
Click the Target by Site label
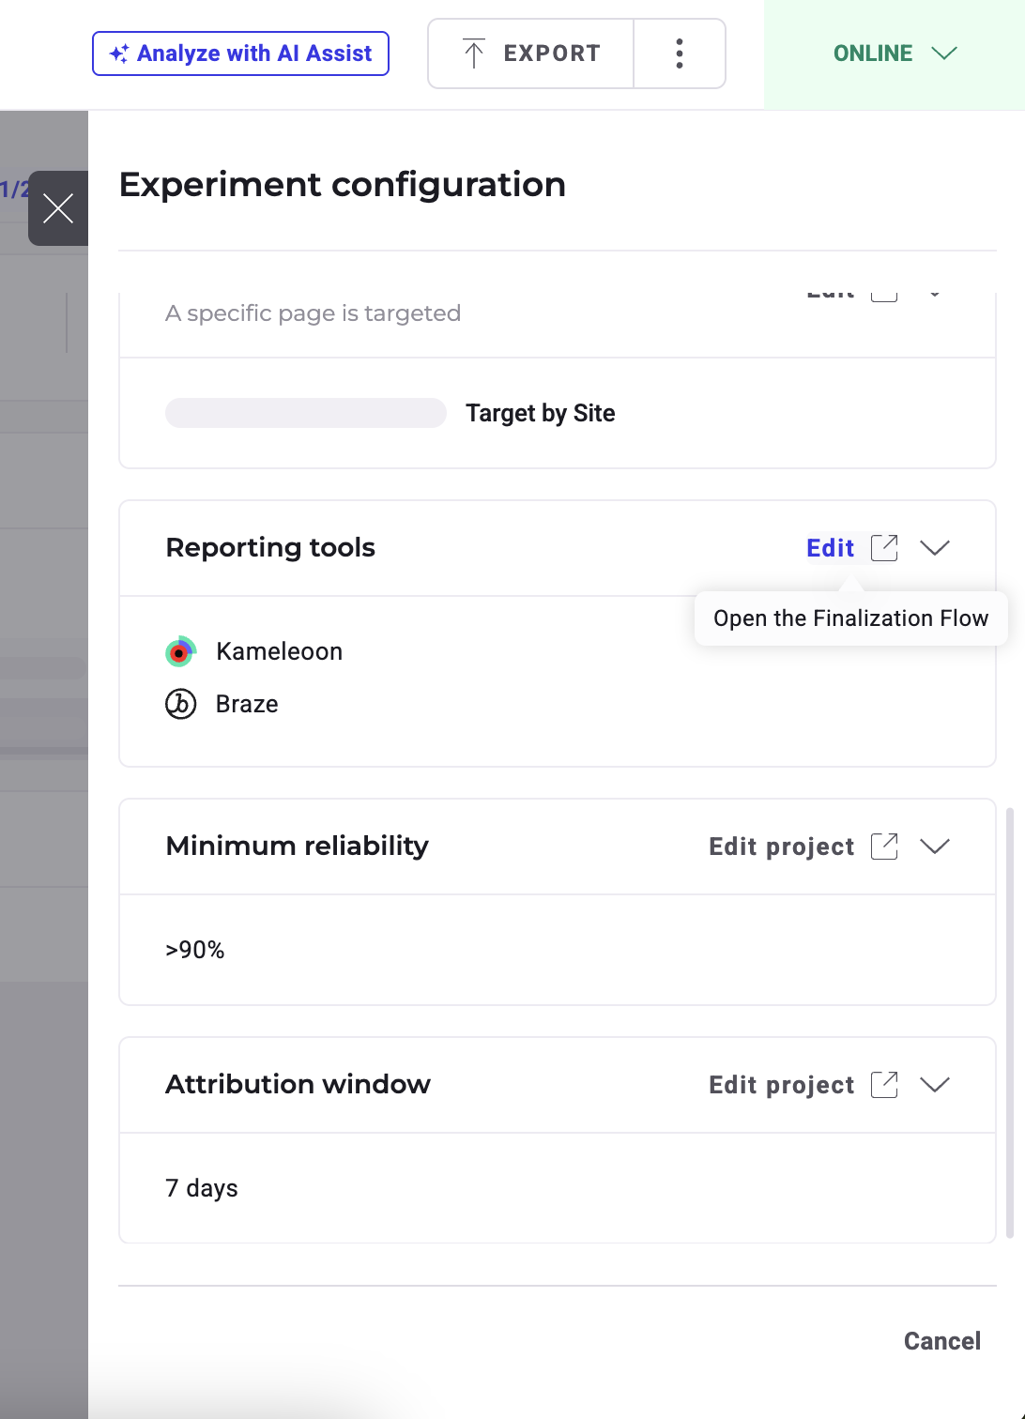[541, 413]
